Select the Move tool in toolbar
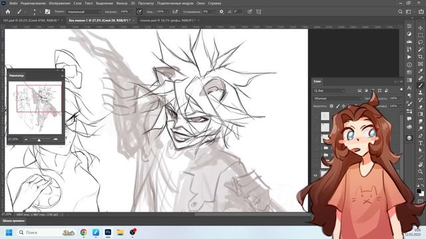Image resolution: width=426 pixels, height=239 pixels. tap(420, 28)
